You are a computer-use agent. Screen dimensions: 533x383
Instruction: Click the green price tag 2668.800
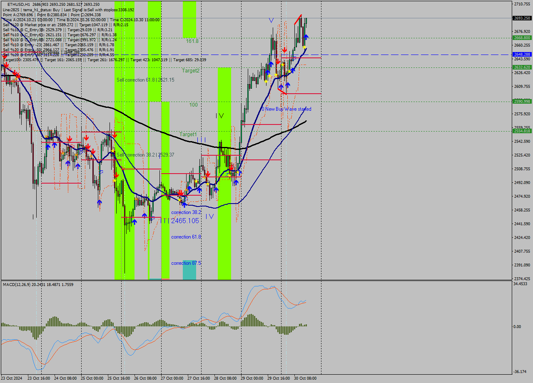coord(522,38)
